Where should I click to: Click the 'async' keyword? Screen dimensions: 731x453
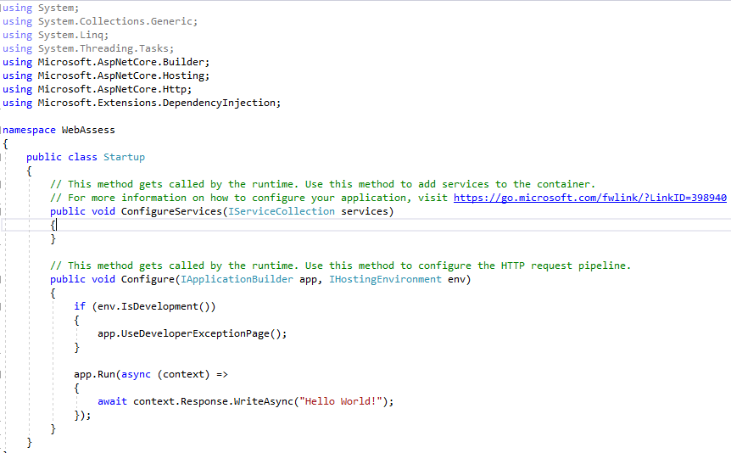click(x=137, y=375)
